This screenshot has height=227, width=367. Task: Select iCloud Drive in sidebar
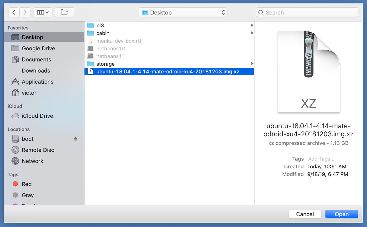click(x=37, y=116)
